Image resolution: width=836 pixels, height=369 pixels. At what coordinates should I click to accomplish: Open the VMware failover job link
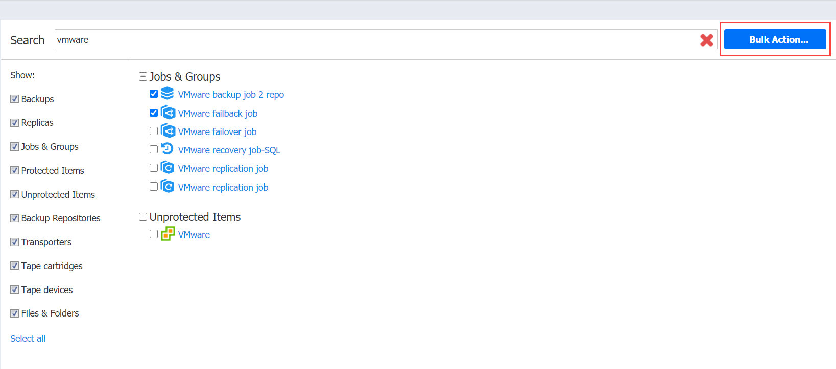coord(217,132)
